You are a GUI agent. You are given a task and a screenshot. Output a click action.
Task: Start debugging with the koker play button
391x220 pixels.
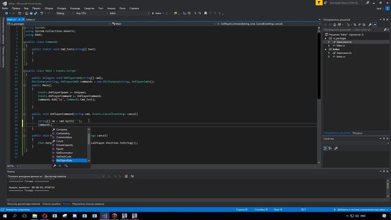157,13
